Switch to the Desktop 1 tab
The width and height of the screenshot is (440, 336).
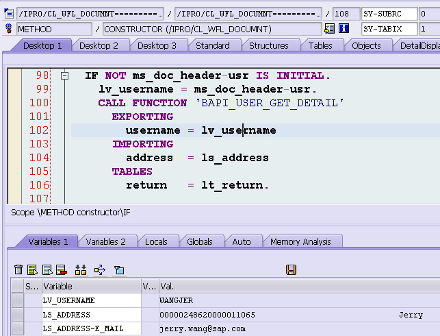(42, 45)
